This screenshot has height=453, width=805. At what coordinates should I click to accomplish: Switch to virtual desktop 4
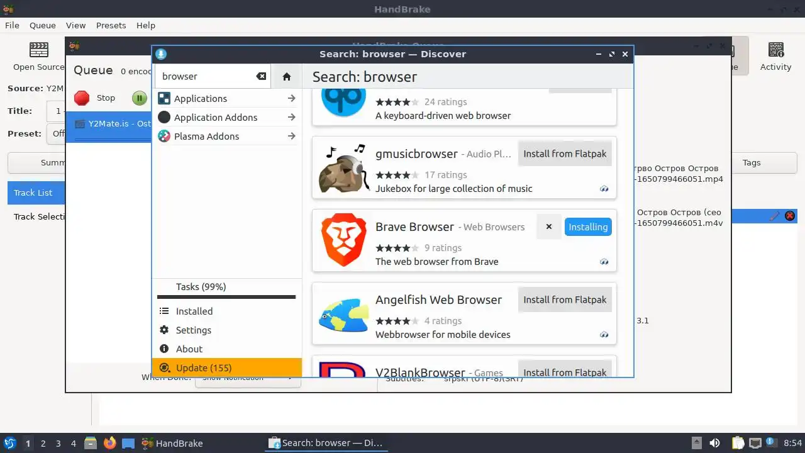(x=73, y=443)
